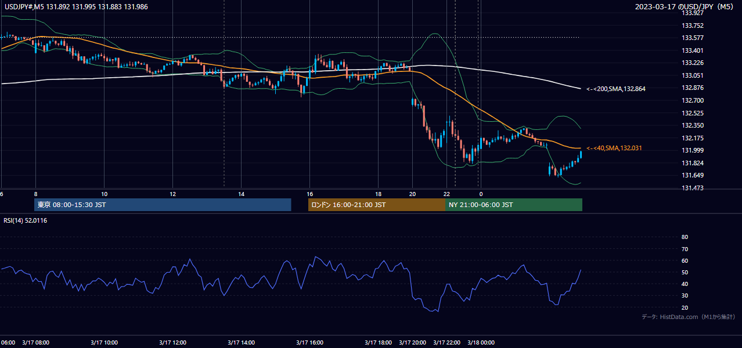Click hour tick 22 under the price chart

coord(447,194)
